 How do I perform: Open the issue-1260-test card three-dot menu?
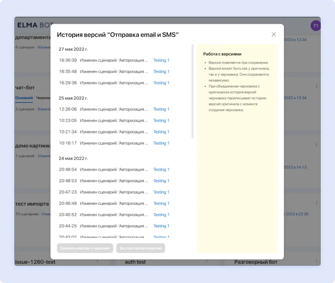pyautogui.click(x=98, y=261)
